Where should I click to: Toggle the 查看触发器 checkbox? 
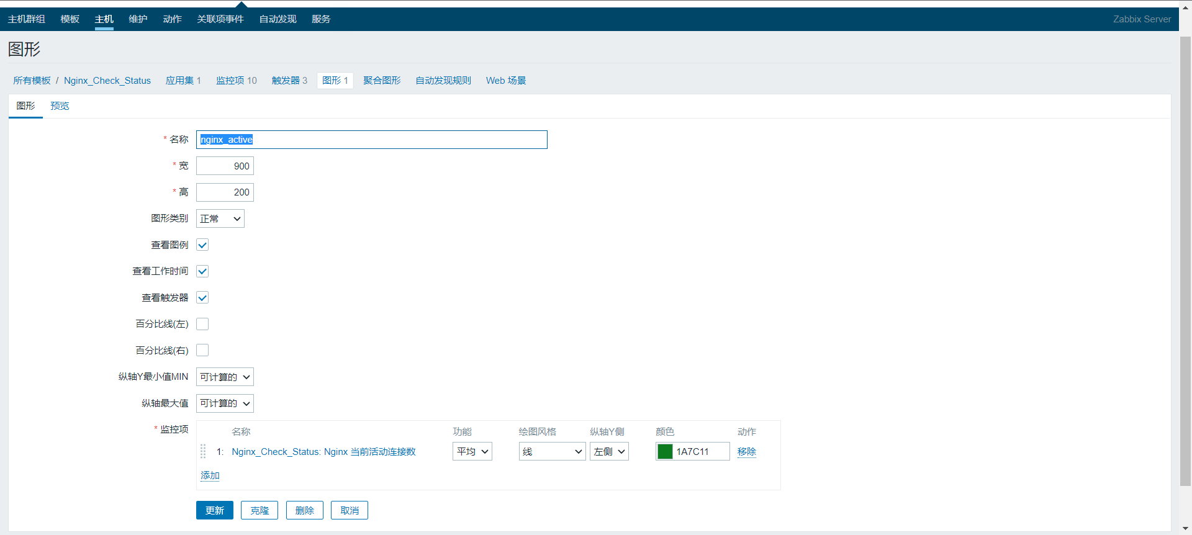pos(202,297)
